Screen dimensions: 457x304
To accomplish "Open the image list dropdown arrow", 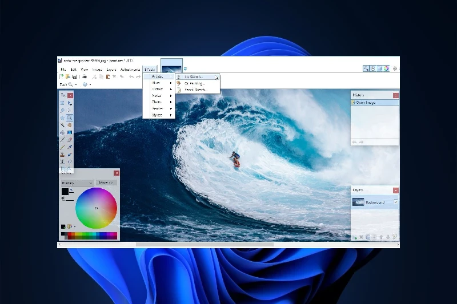I will click(x=185, y=69).
